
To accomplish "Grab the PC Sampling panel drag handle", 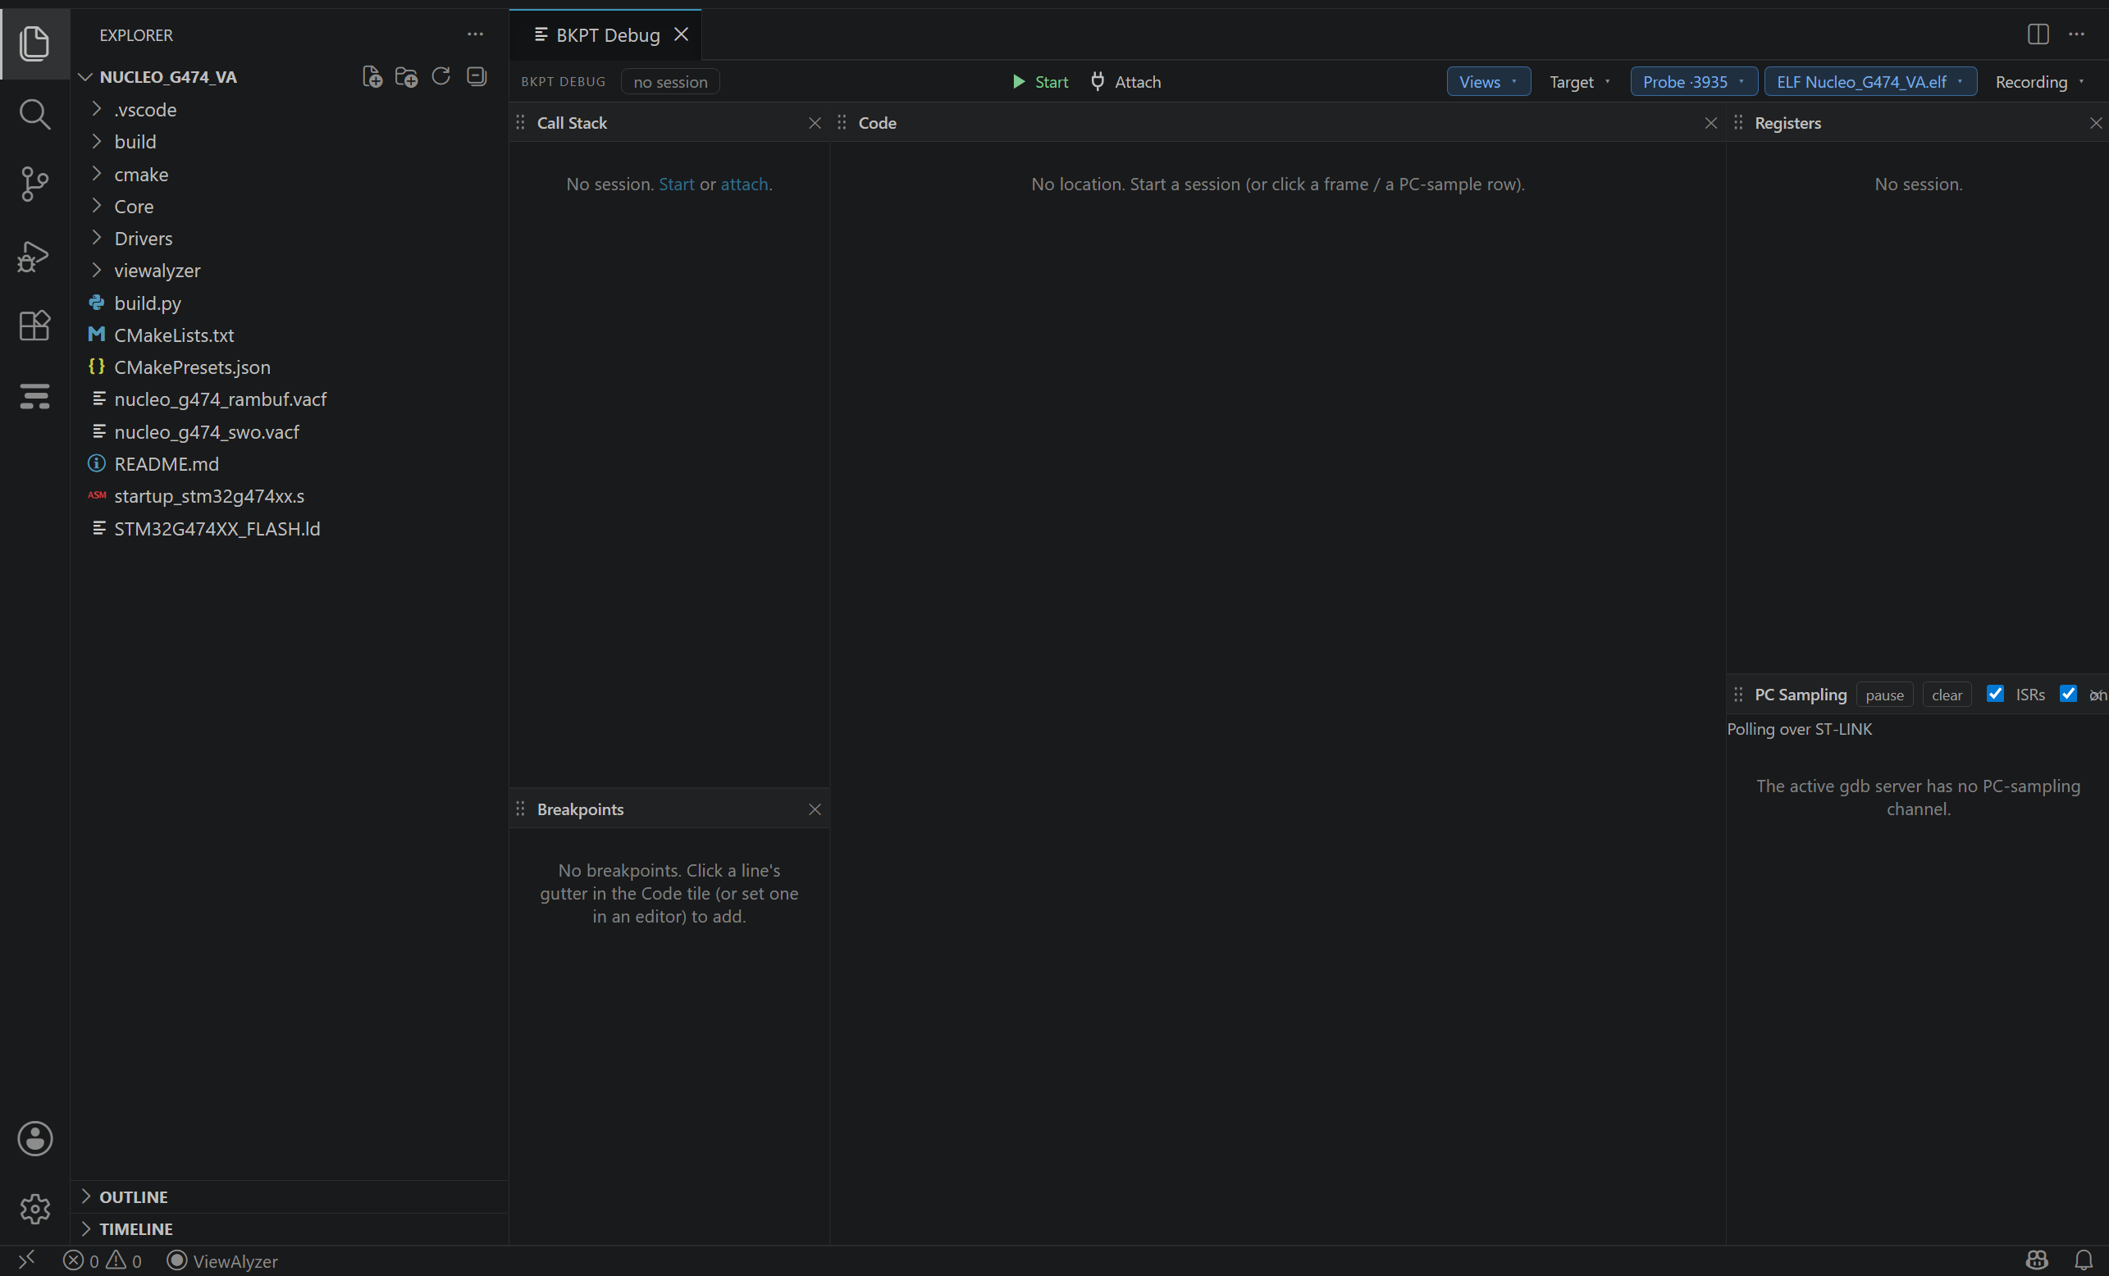I will tap(1738, 695).
